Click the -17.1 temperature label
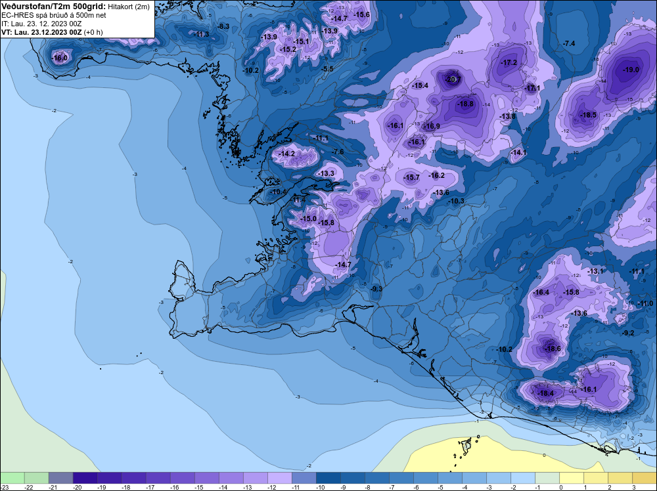 (x=533, y=88)
